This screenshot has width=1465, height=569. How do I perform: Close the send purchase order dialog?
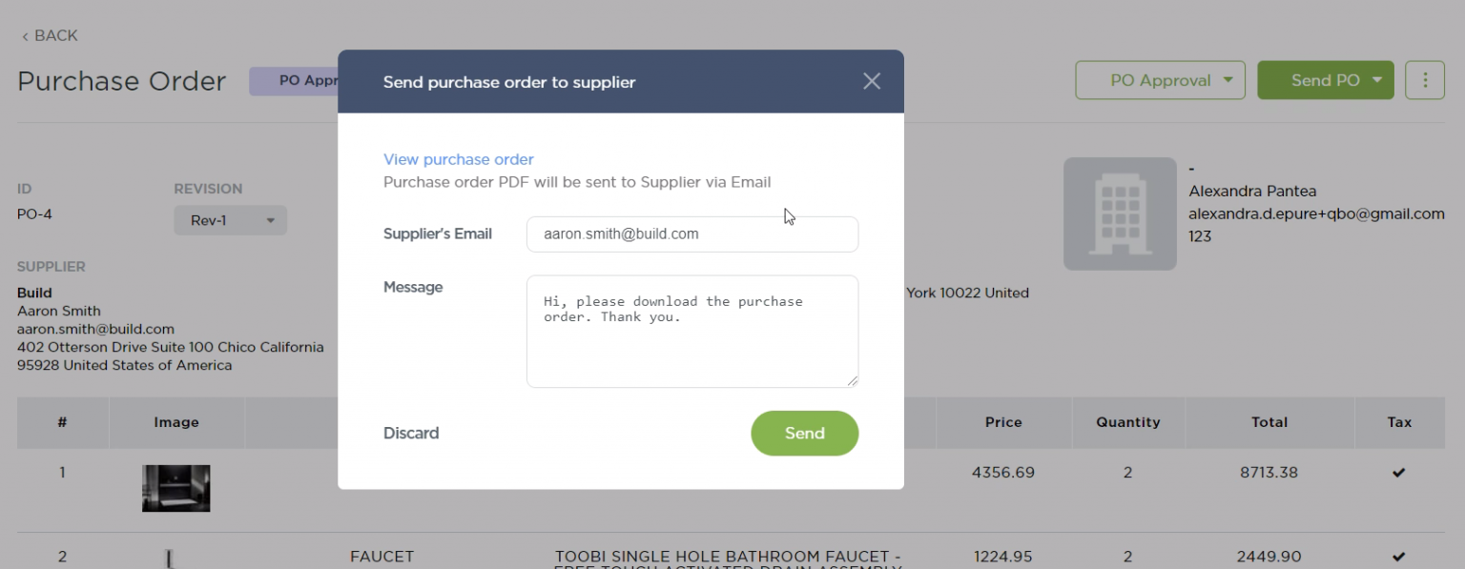(x=871, y=81)
